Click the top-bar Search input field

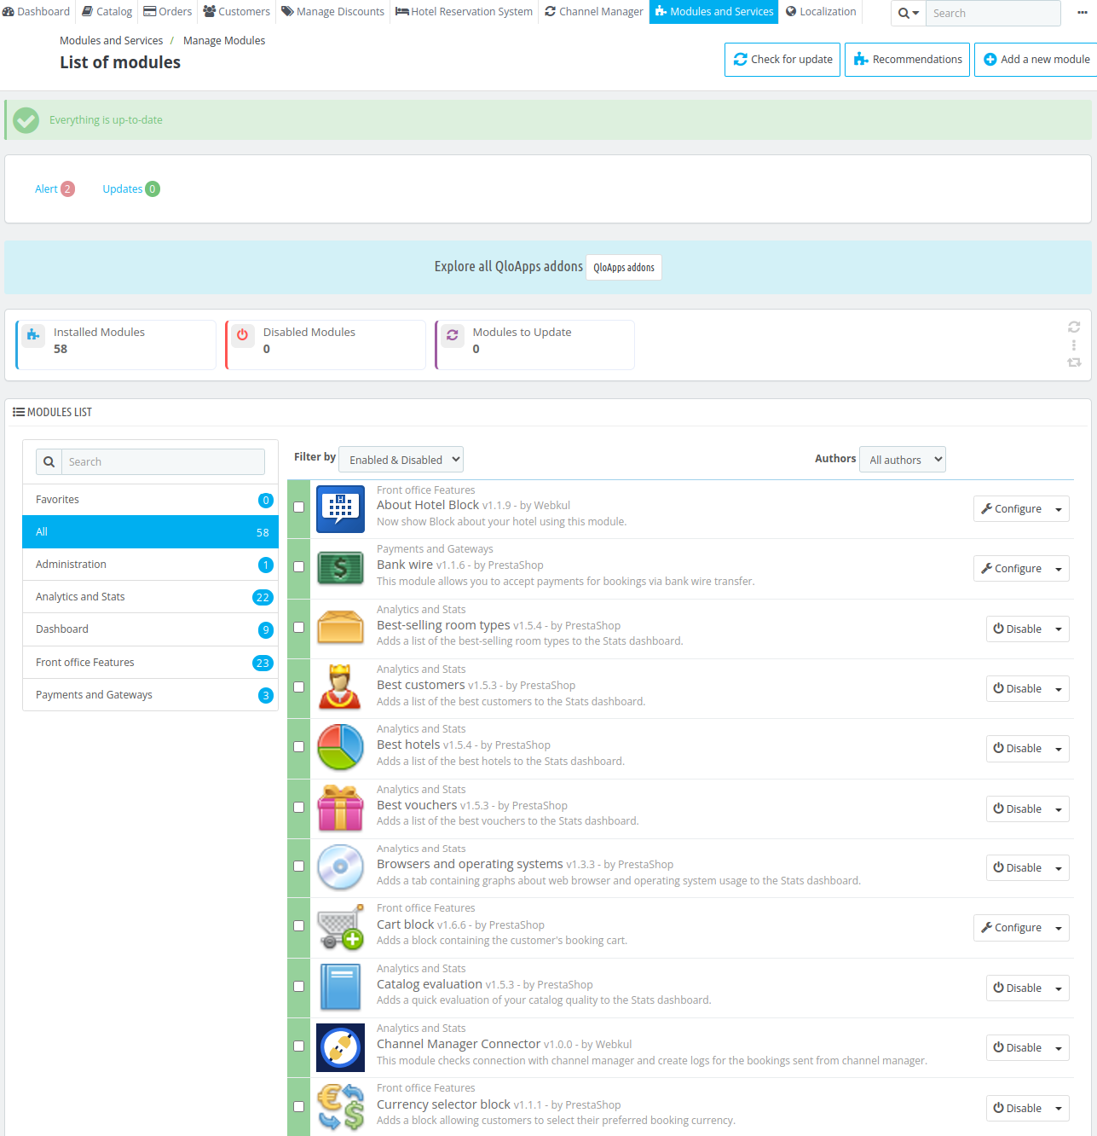coord(993,13)
